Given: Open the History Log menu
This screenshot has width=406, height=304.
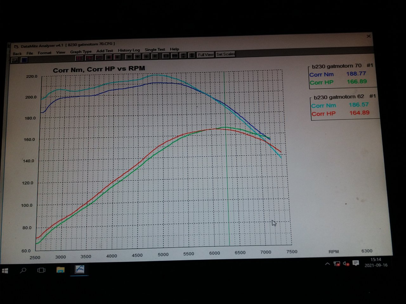Looking at the screenshot, I should pos(129,50).
